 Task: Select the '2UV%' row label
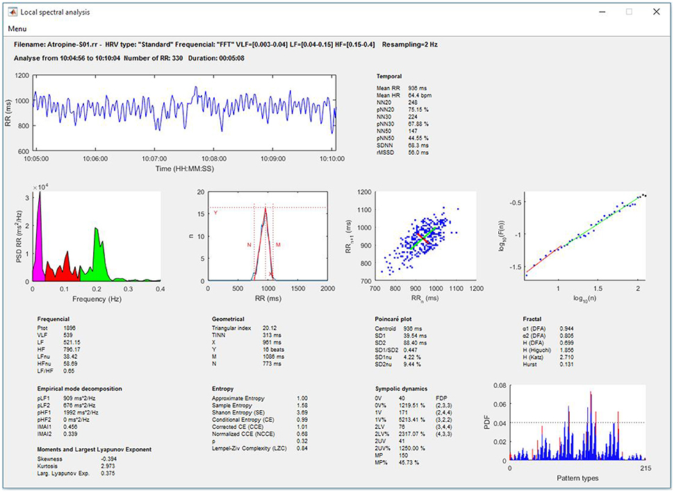(382, 448)
